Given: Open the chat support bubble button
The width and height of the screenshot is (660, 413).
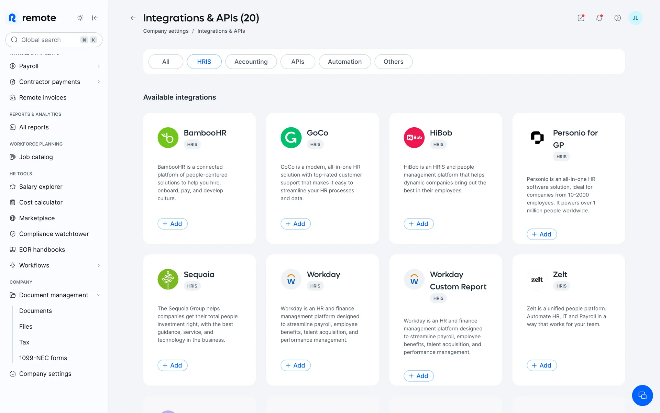Looking at the screenshot, I should tap(642, 395).
